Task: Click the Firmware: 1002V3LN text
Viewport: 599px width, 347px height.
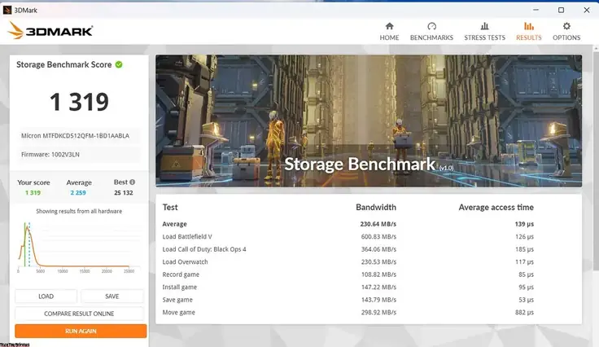Action: coord(50,155)
